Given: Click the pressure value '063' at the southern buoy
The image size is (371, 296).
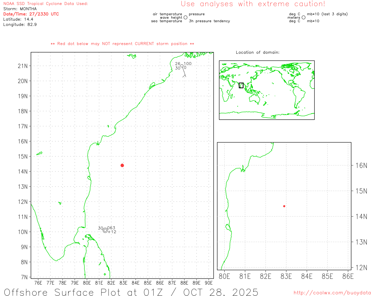Looking at the screenshot, I should point(111,228).
